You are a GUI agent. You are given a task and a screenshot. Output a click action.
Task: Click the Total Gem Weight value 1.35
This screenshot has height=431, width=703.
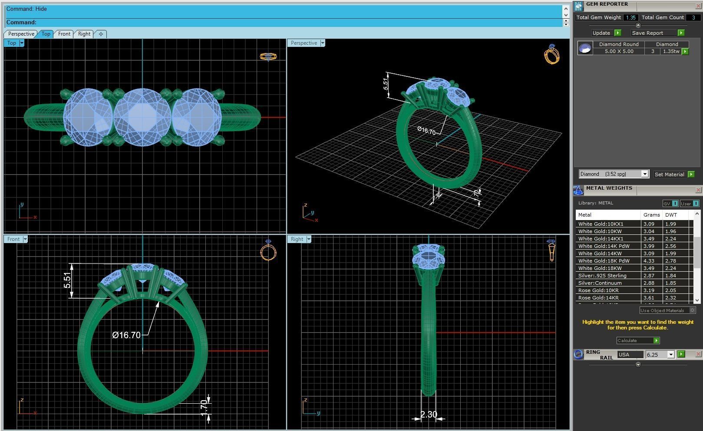click(x=630, y=18)
